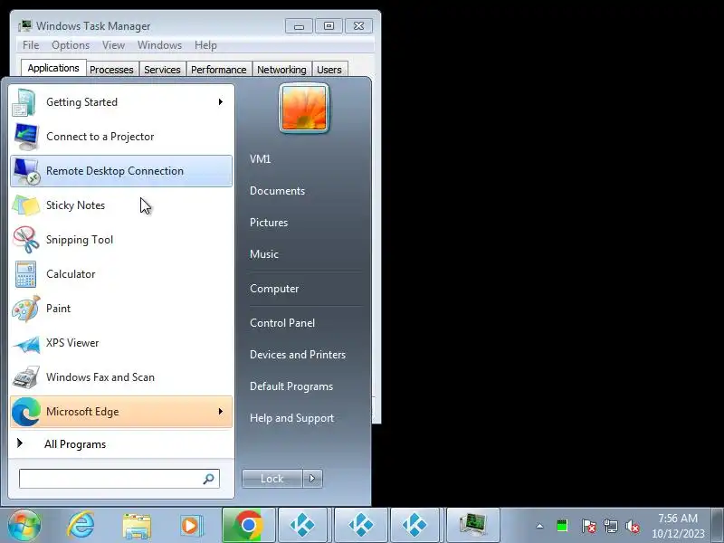Switch to first Kodi taskbar window
Screen dimensions: 724x543
point(303,525)
